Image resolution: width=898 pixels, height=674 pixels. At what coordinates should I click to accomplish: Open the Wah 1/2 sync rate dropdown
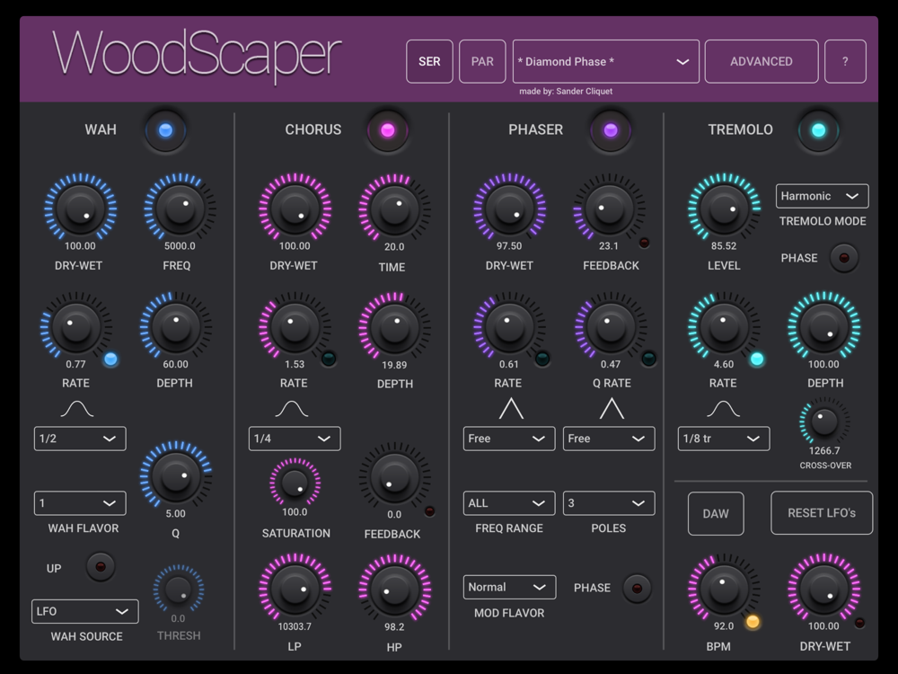coord(80,439)
